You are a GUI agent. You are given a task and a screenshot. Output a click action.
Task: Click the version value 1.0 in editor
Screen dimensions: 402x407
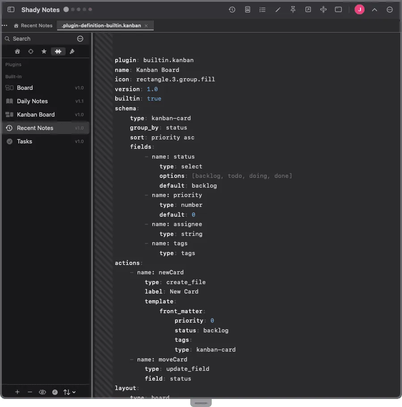tap(152, 89)
